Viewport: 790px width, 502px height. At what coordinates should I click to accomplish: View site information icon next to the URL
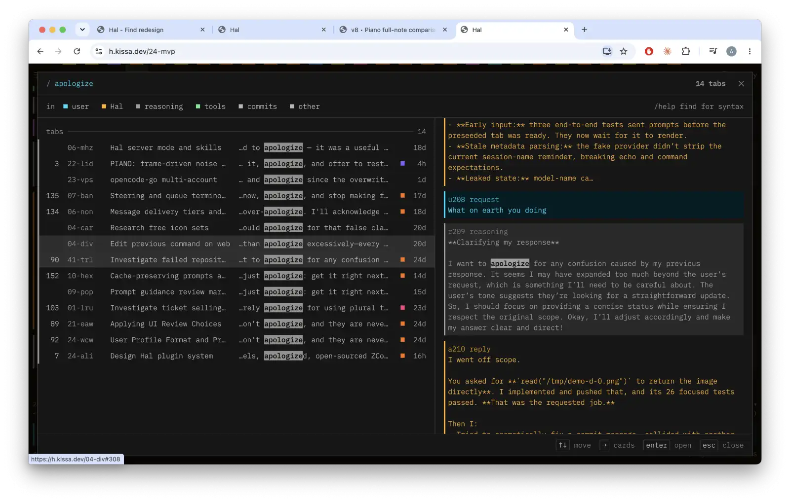99,51
